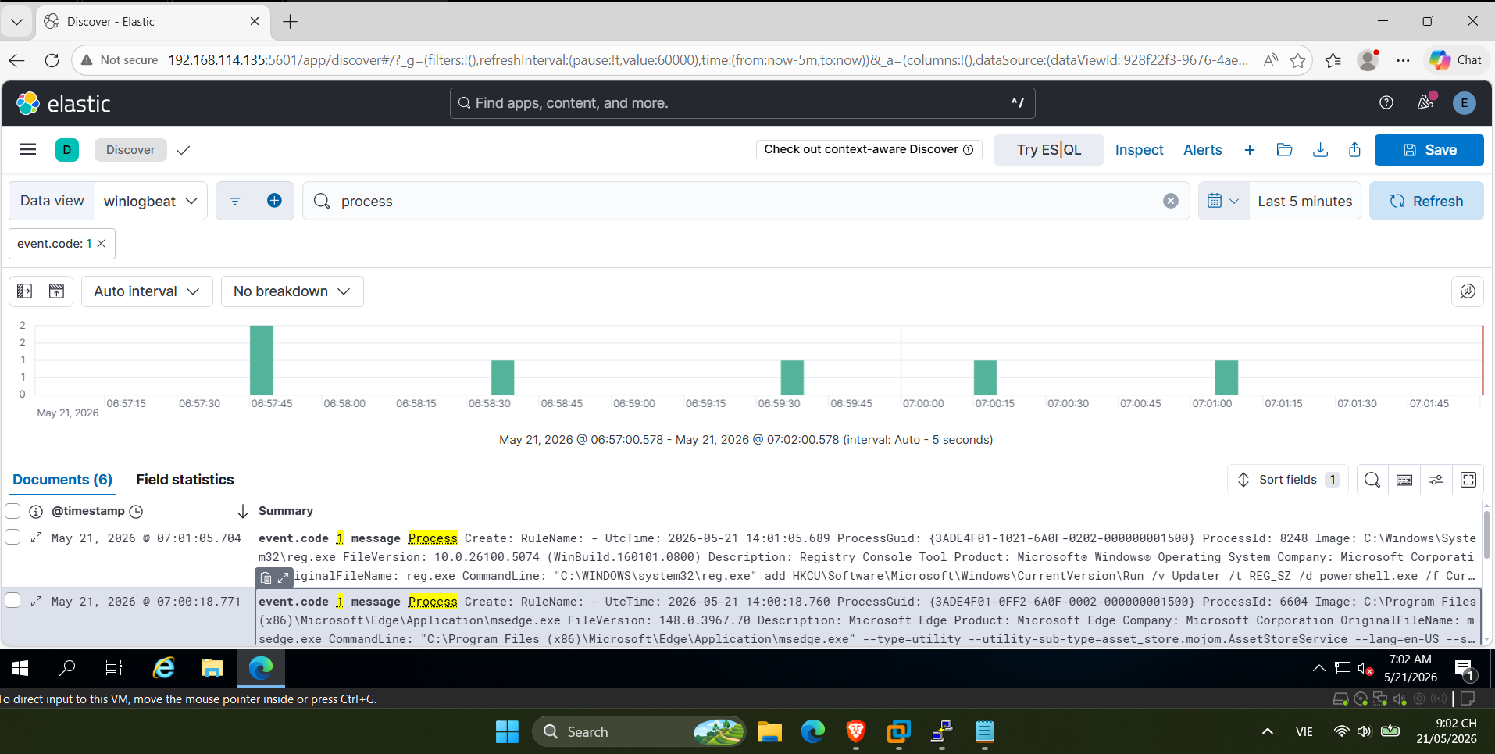
Task: Open the No breakdown dropdown
Action: click(x=292, y=291)
